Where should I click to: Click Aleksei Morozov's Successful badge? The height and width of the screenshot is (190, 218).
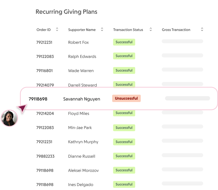[x=124, y=170]
